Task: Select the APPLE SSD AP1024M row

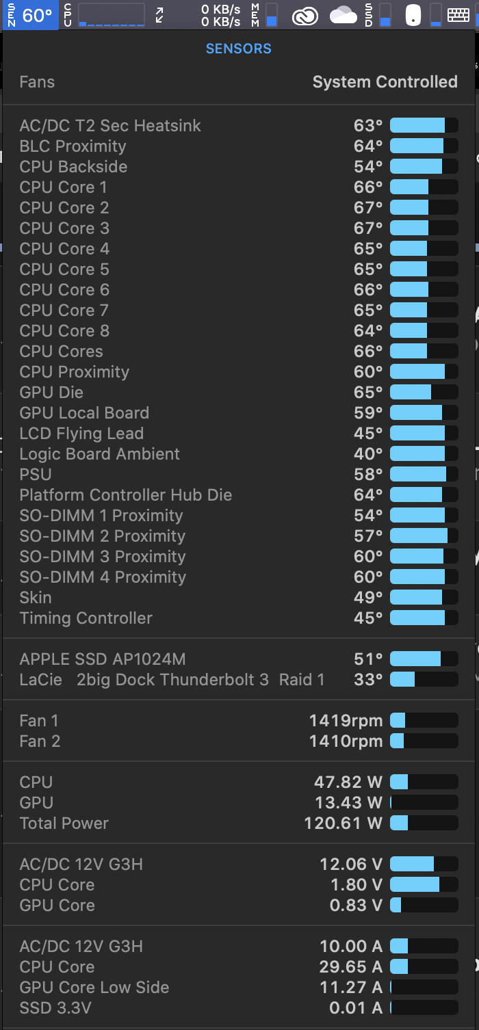Action: point(238,659)
